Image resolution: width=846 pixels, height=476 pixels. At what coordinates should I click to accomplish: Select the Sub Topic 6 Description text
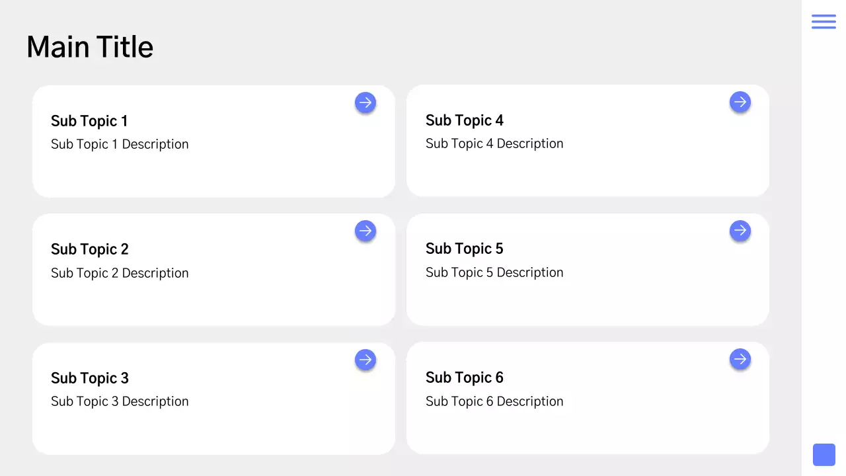(x=494, y=401)
